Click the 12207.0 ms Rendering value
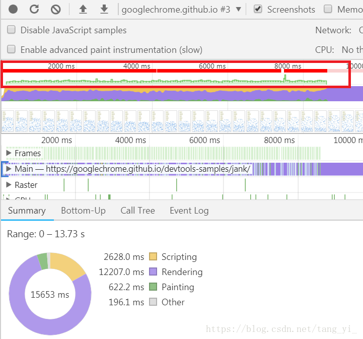 121,272
